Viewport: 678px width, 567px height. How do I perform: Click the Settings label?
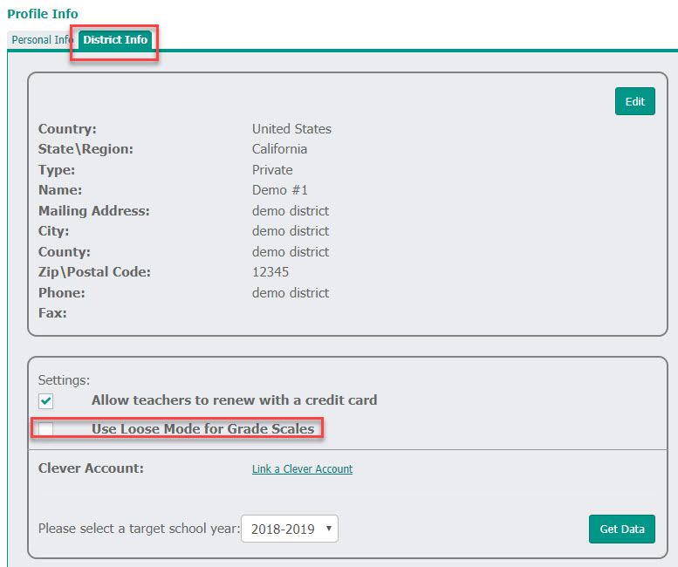[x=64, y=379]
